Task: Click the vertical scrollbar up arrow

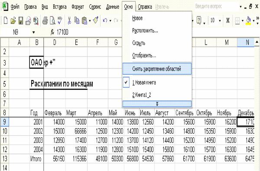Action: click(x=257, y=42)
